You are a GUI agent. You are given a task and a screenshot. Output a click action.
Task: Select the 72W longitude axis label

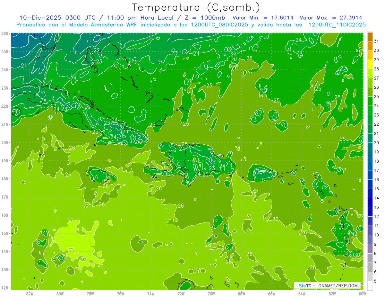coord(181,293)
